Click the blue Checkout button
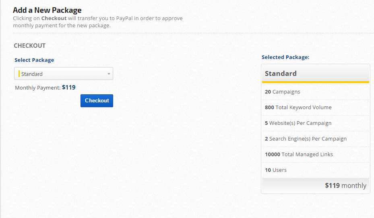 (97, 101)
